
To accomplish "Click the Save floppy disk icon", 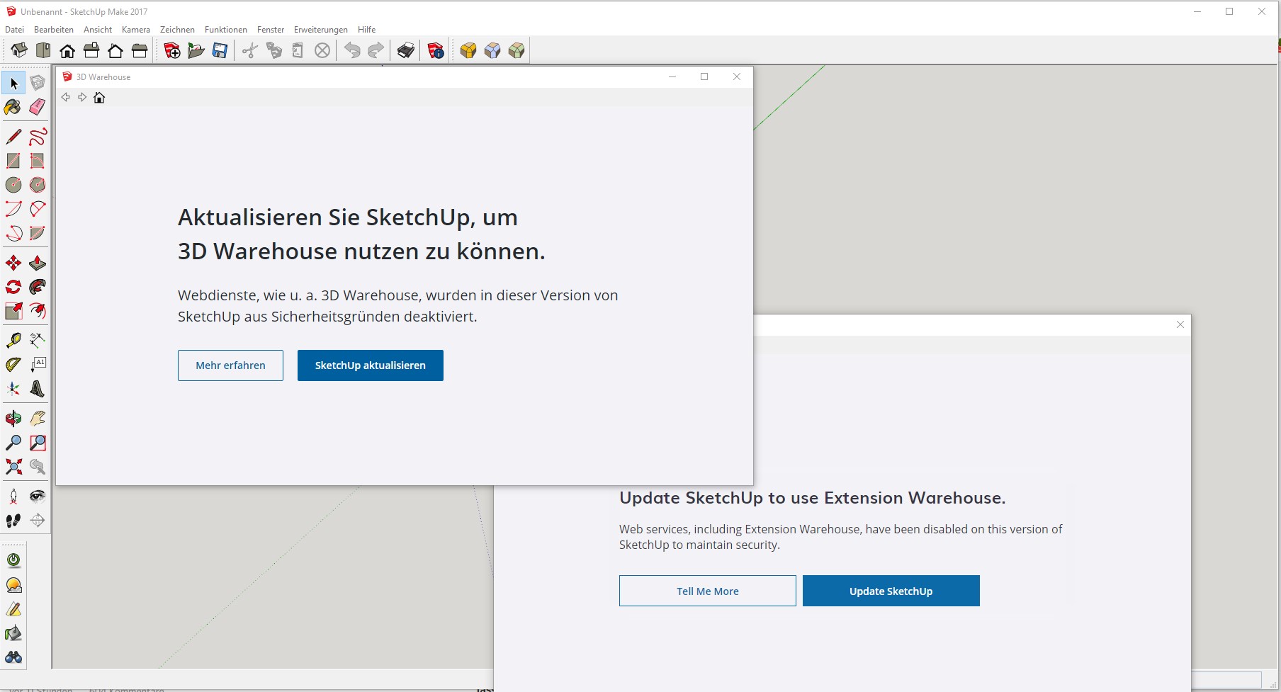I will coord(220,50).
